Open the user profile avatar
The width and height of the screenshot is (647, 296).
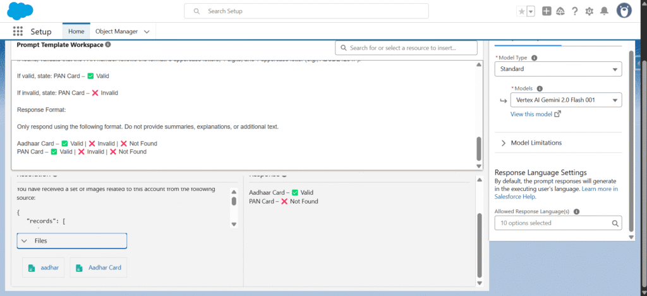tap(624, 11)
